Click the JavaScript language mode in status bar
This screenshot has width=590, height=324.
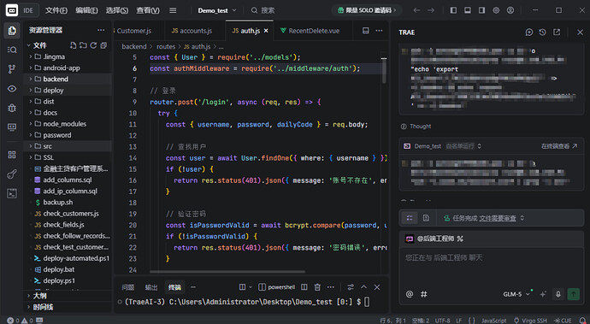[x=493, y=321]
